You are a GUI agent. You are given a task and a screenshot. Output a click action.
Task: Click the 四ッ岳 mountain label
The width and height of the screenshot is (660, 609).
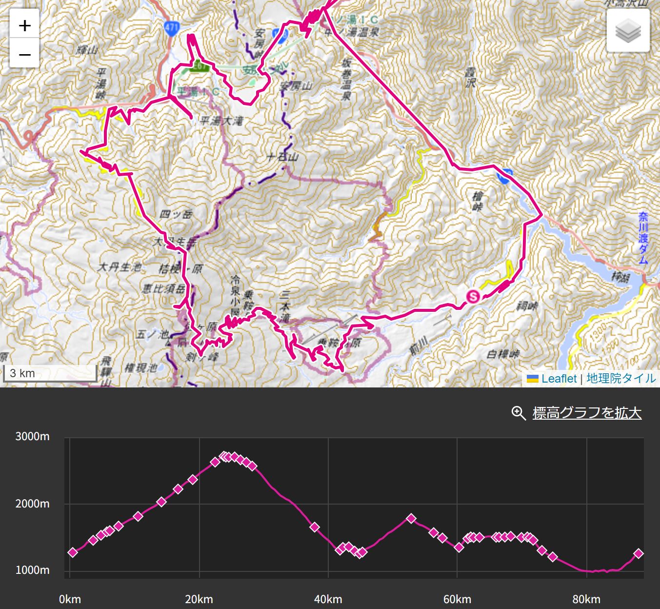[176, 214]
